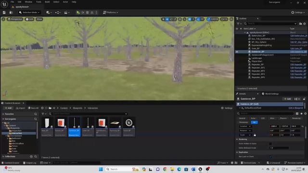Click the Outliner filter options icon
308x173 pixels.
239,24
